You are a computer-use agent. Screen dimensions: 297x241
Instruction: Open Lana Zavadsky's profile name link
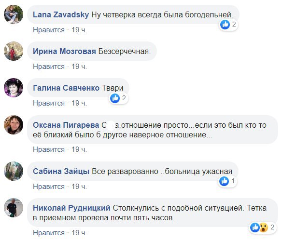coord(60,14)
